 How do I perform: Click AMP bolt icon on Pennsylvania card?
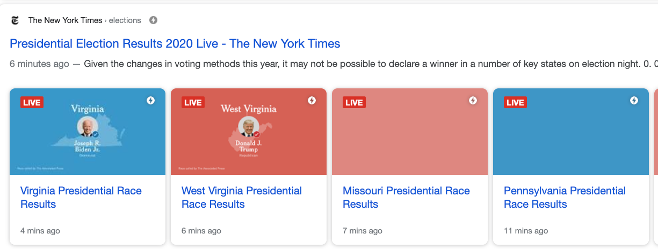coord(634,101)
